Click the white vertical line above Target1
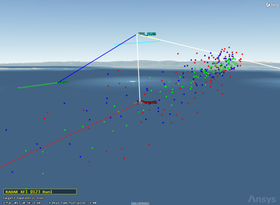This screenshot has height=205, width=280. click(x=138, y=67)
